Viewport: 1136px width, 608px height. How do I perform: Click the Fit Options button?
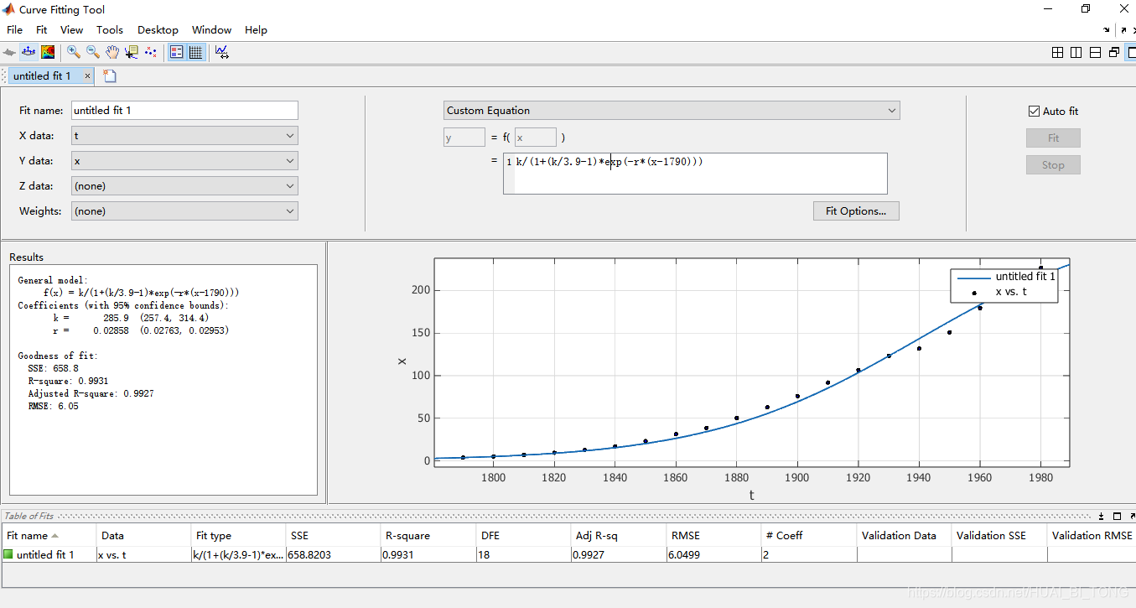click(856, 211)
